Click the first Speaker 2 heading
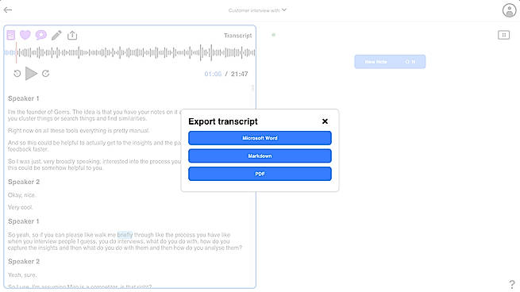 (24, 182)
